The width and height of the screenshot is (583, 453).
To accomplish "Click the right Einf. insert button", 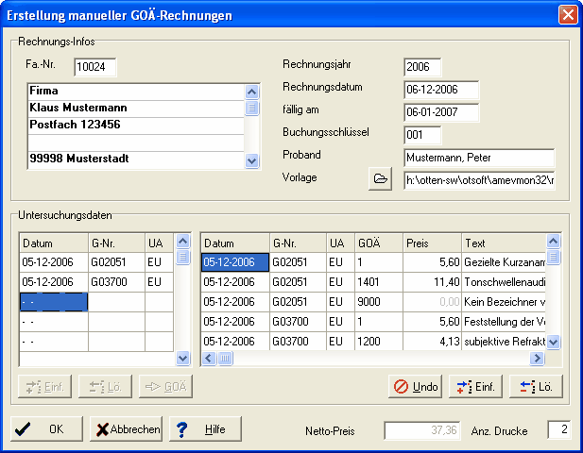I will (475, 387).
